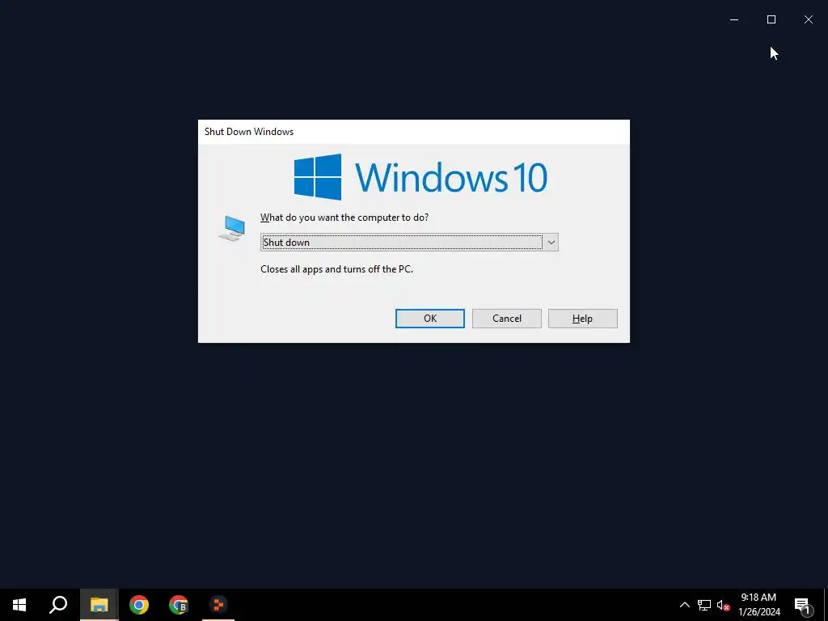Open Help in the shutdown dialog
Viewport: 828px width, 621px height.
pos(582,319)
